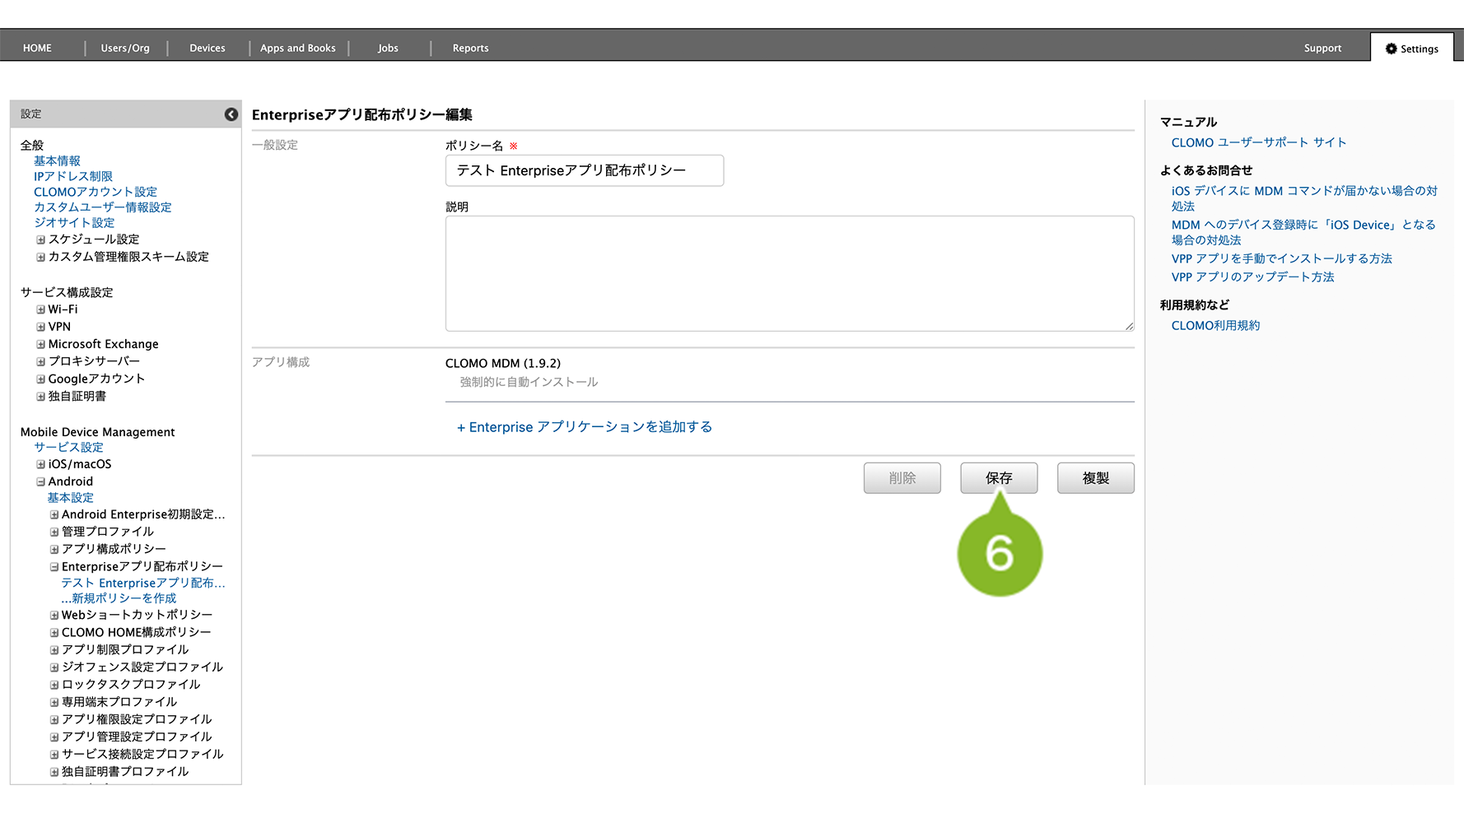This screenshot has width=1464, height=823.
Task: Collapse the settings sidebar with arrow icon
Action: pyautogui.click(x=231, y=114)
